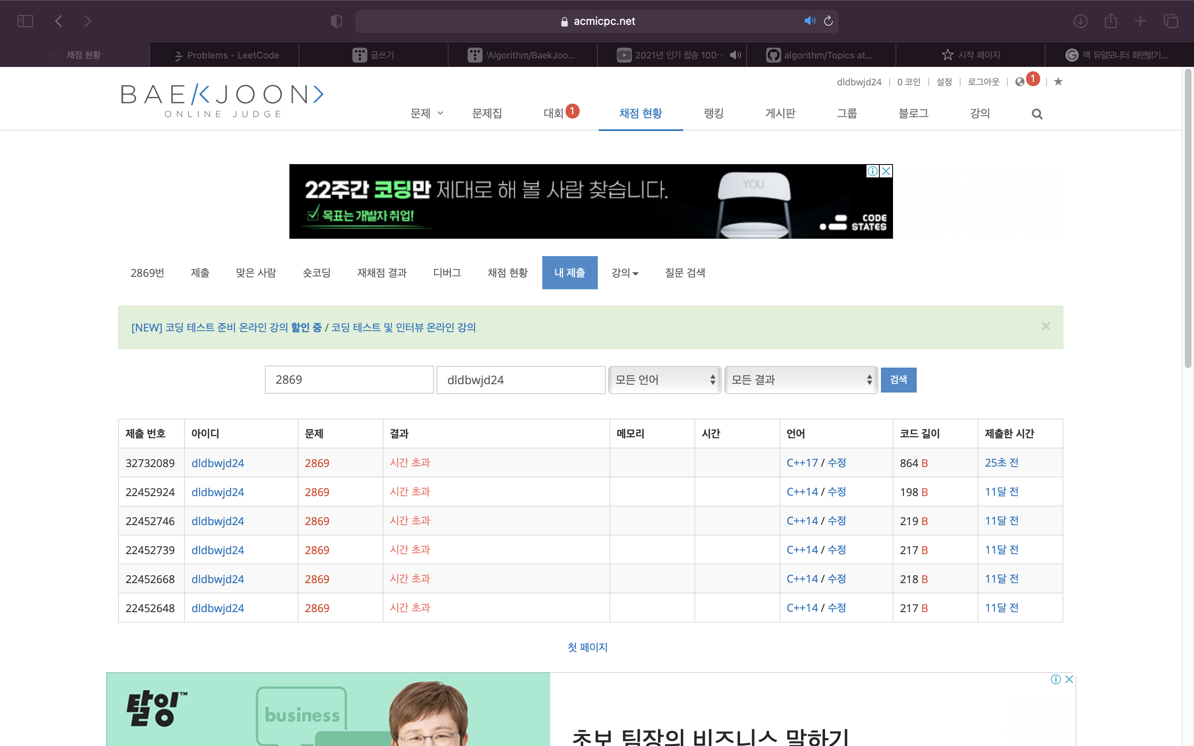Show tab overview icon

click(1170, 21)
